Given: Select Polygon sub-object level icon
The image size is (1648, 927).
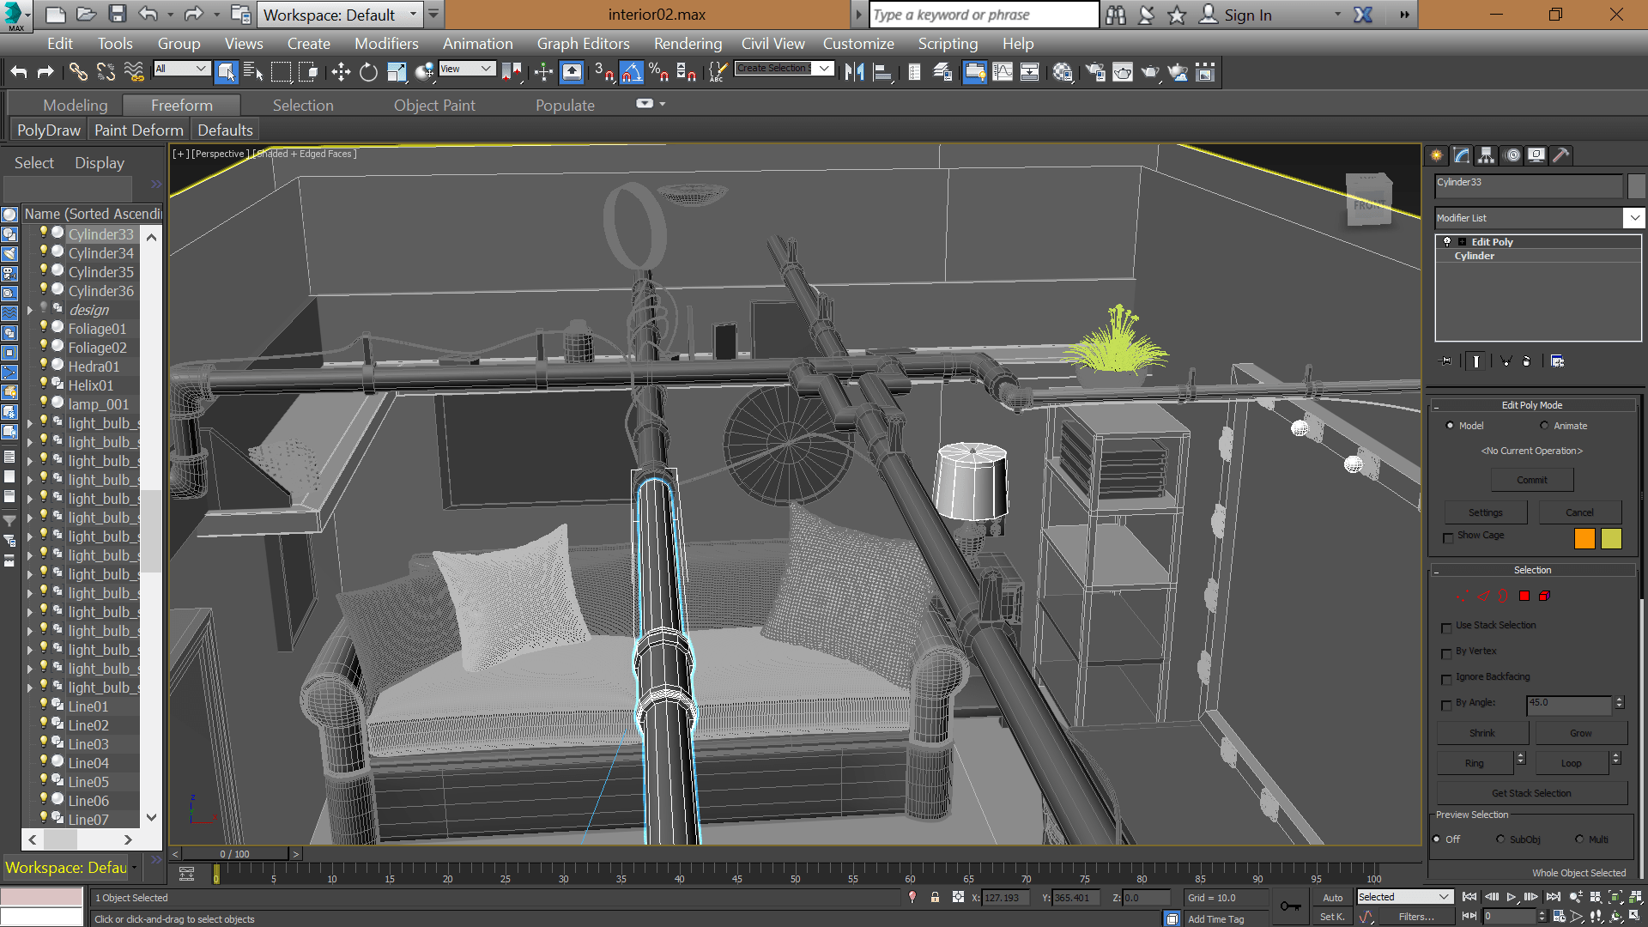Looking at the screenshot, I should click(1524, 596).
